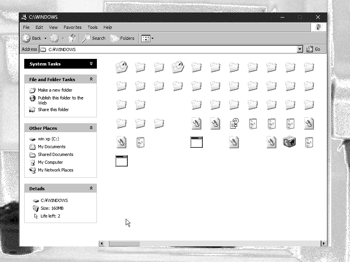This screenshot has width=350, height=262.
Task: Go up one folder level
Action: tap(72, 38)
